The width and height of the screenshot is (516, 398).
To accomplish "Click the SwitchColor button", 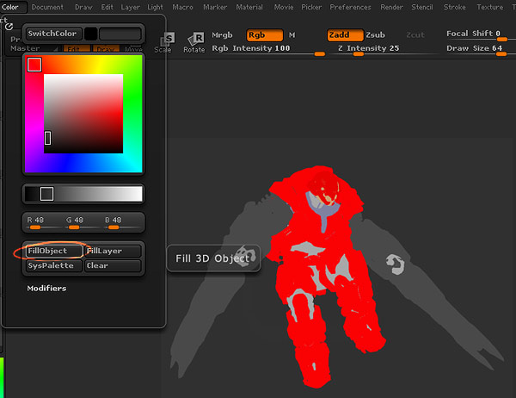I will coord(54,34).
